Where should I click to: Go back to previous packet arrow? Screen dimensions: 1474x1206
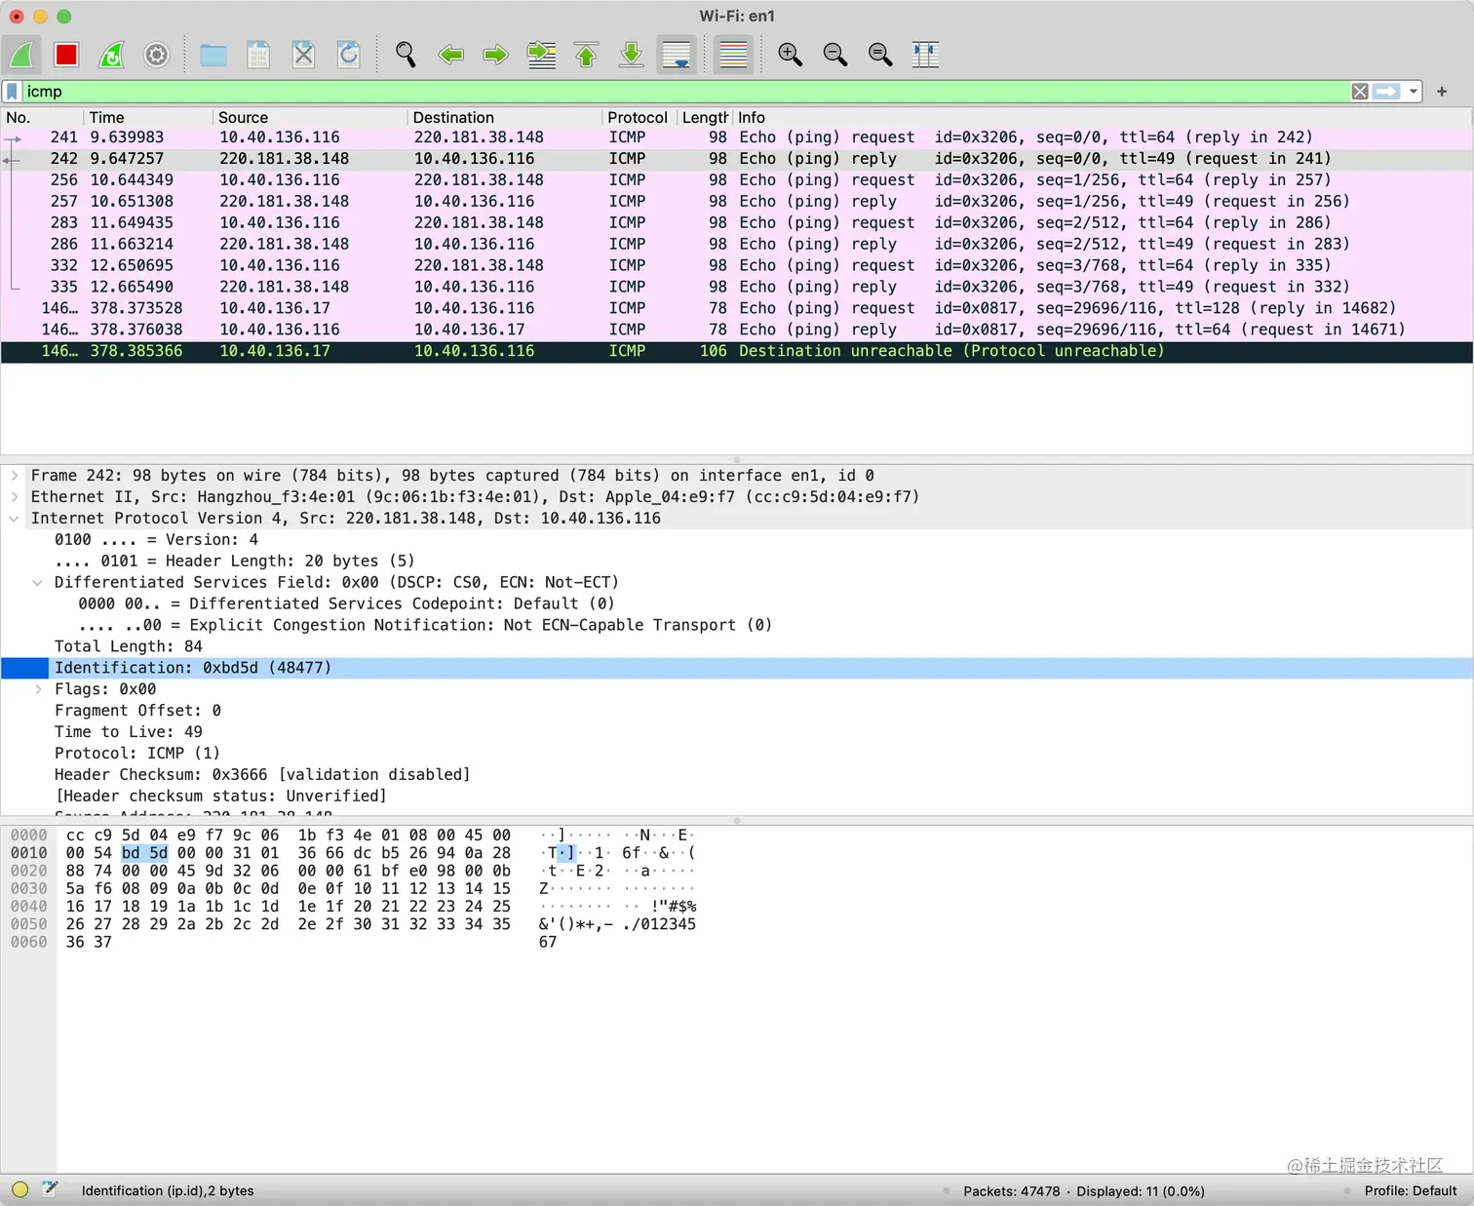point(450,55)
